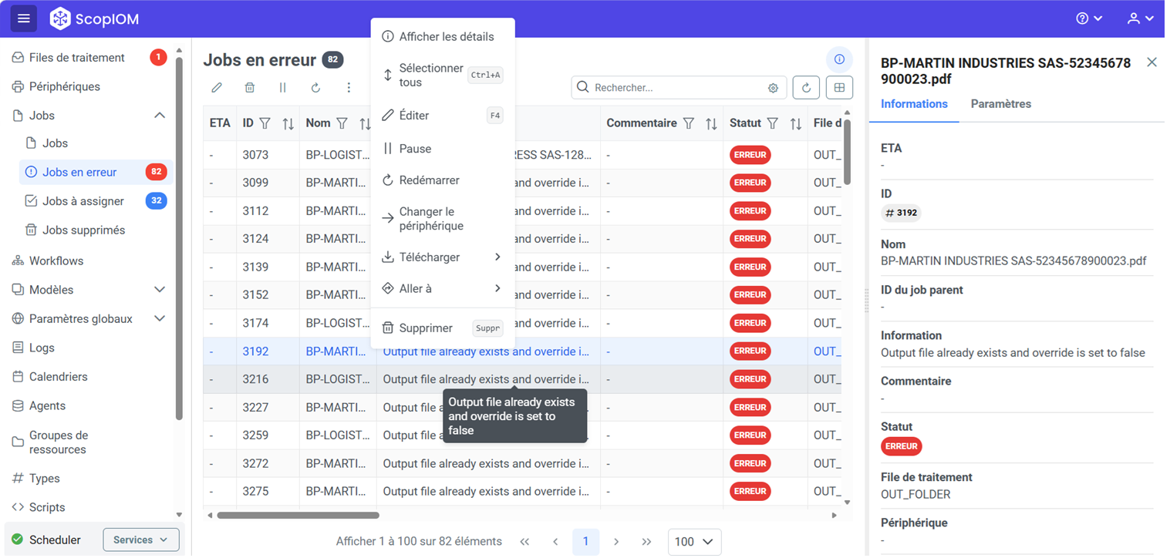Viewport: 1170px width, 558px height.
Task: Expand the Aller à submenu
Action: pyautogui.click(x=443, y=288)
